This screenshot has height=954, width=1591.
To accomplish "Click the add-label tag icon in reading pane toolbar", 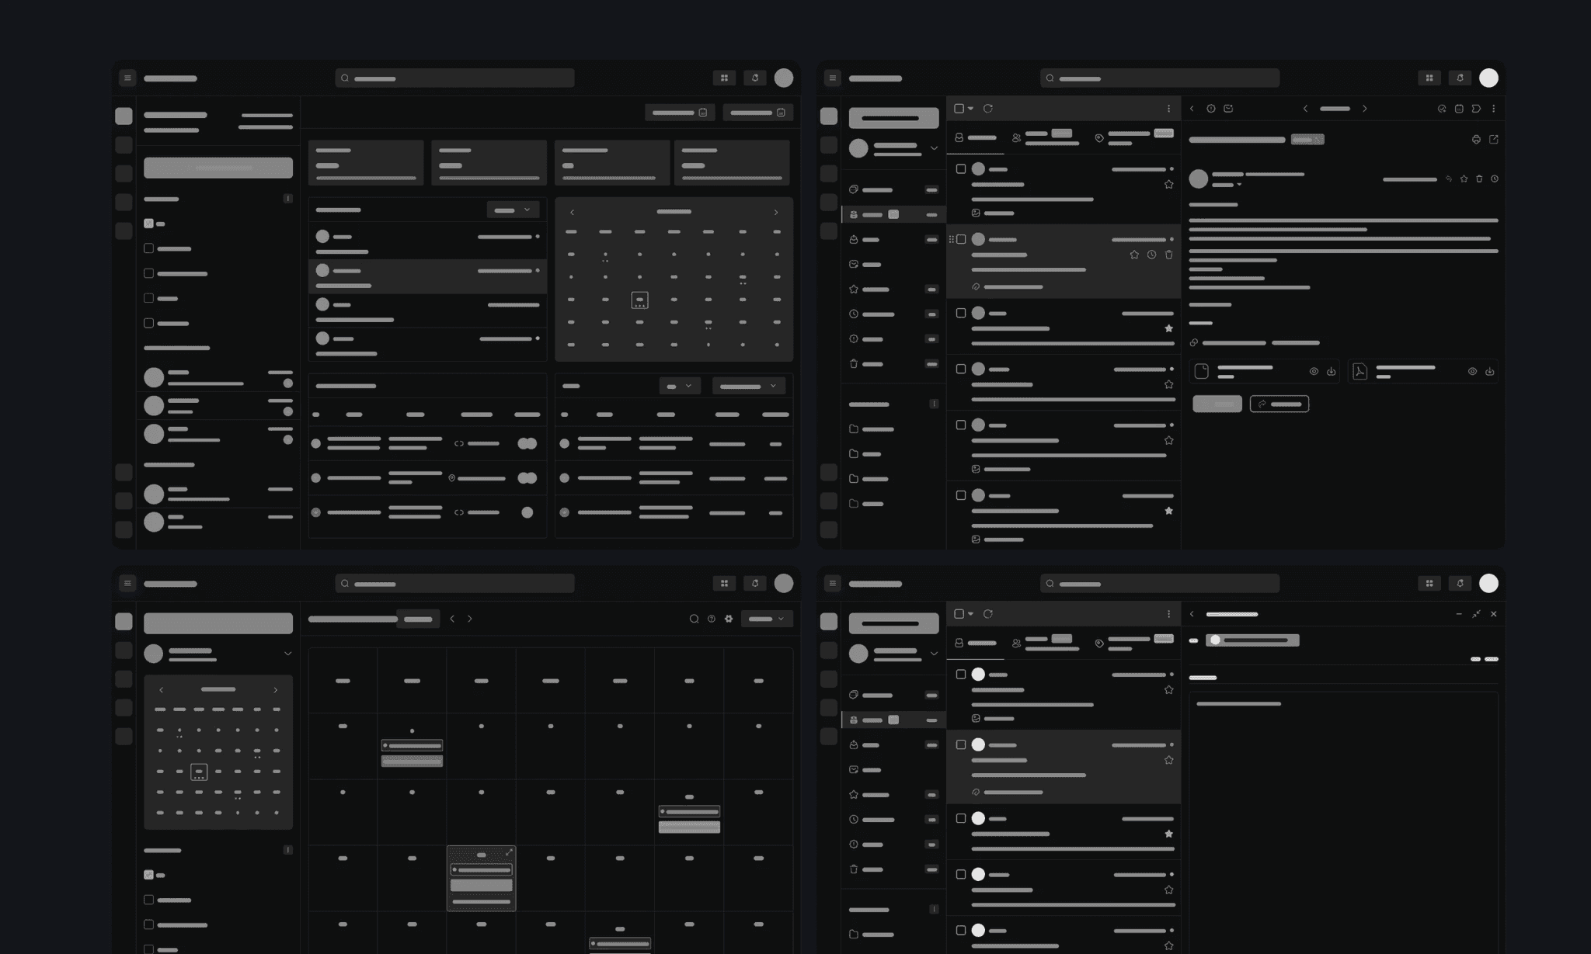I will click(x=1476, y=109).
